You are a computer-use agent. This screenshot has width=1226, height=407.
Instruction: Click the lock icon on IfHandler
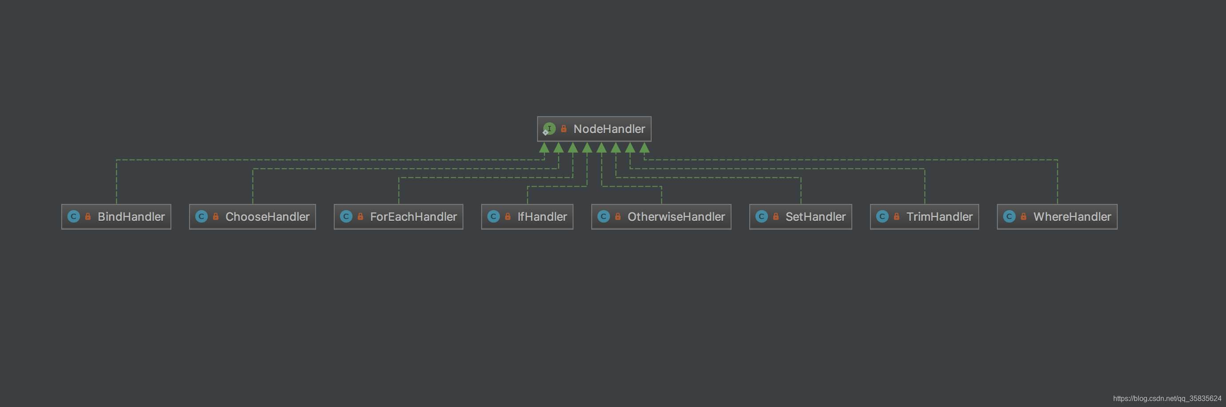point(508,217)
